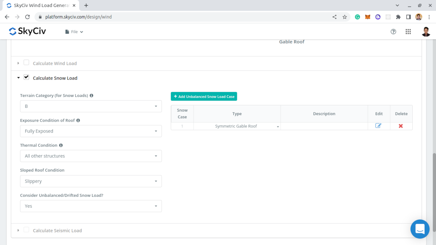
Task: Click the info icon beside Thermal Condition
Action: point(61,145)
